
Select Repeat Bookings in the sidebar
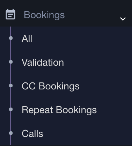(x=59, y=110)
